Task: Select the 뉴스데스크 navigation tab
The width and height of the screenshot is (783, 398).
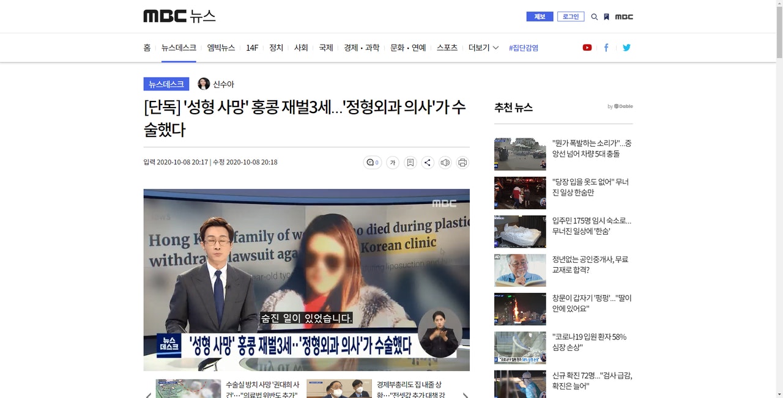Action: pyautogui.click(x=179, y=48)
